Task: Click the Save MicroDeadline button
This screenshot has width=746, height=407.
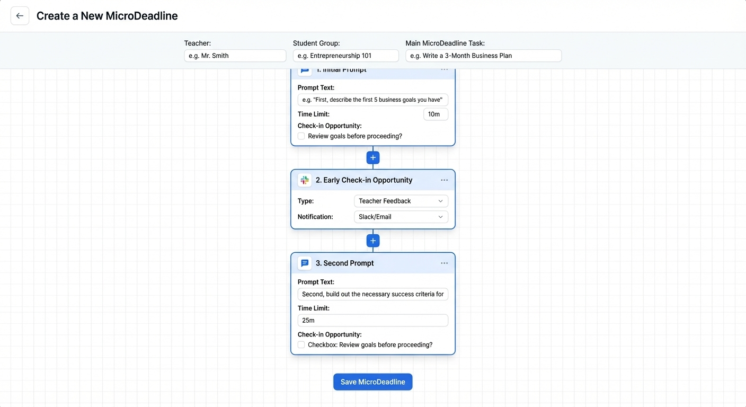Action: (x=372, y=382)
